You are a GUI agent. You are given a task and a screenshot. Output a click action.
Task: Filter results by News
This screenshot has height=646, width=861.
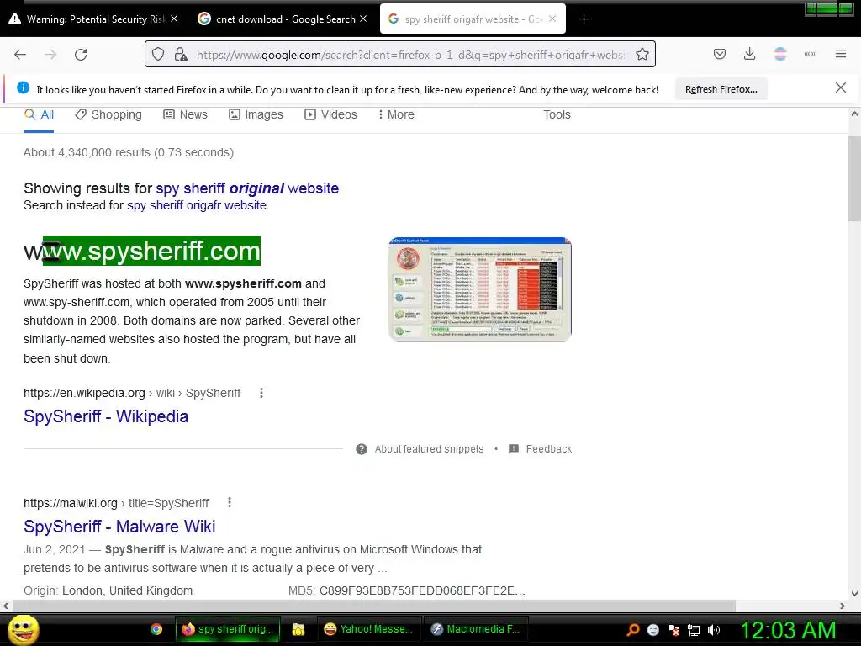(x=186, y=114)
